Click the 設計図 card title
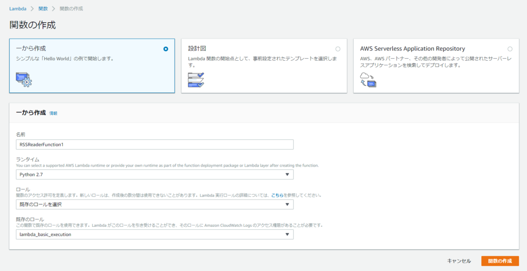Viewport: 527px width, 271px height. pyautogui.click(x=197, y=49)
